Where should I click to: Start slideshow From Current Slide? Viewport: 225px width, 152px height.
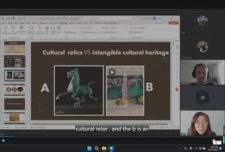[13, 30]
